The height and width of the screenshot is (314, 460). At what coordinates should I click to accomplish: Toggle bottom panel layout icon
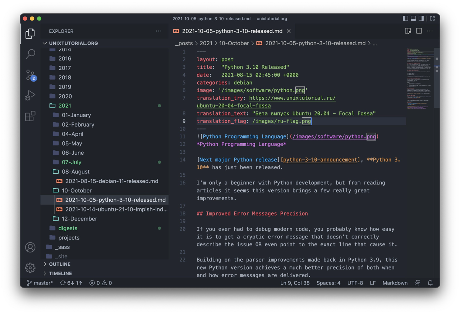tap(413, 18)
